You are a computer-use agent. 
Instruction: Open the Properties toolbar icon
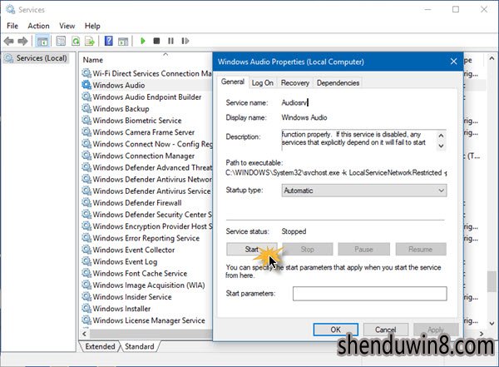[x=61, y=41]
